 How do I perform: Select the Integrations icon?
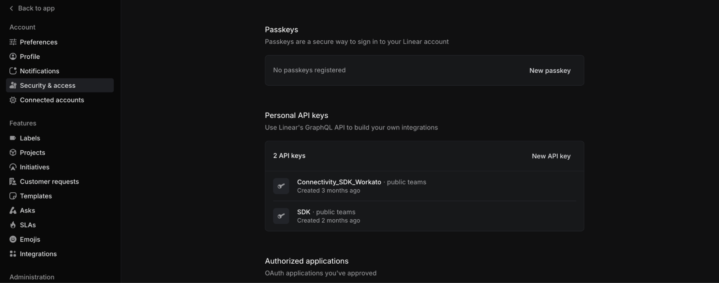pos(13,254)
